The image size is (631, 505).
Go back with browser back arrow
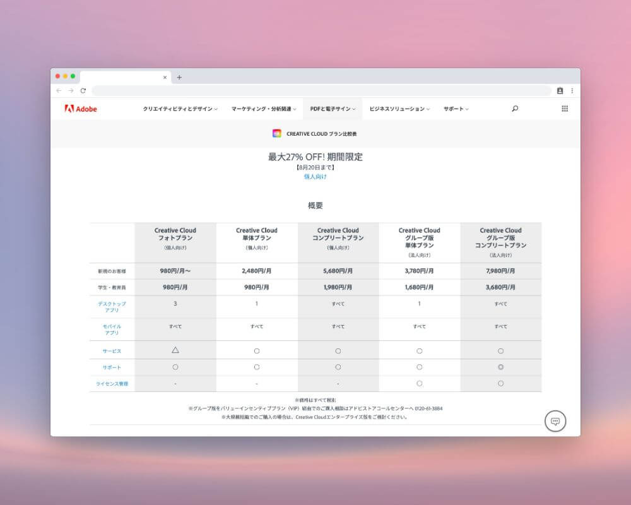(59, 91)
